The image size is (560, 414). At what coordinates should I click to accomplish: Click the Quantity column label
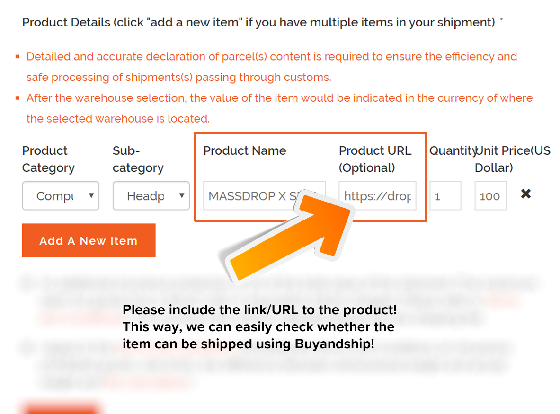453,150
